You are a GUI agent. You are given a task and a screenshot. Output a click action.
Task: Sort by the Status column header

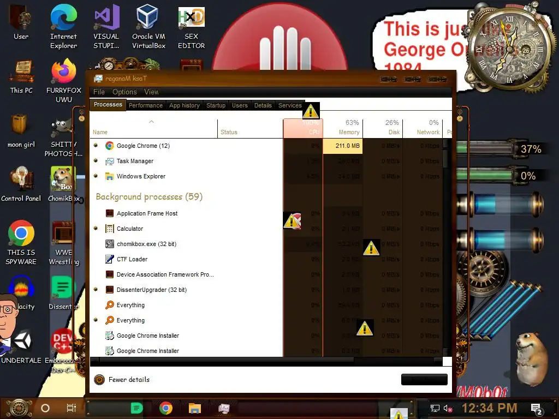[250, 129]
